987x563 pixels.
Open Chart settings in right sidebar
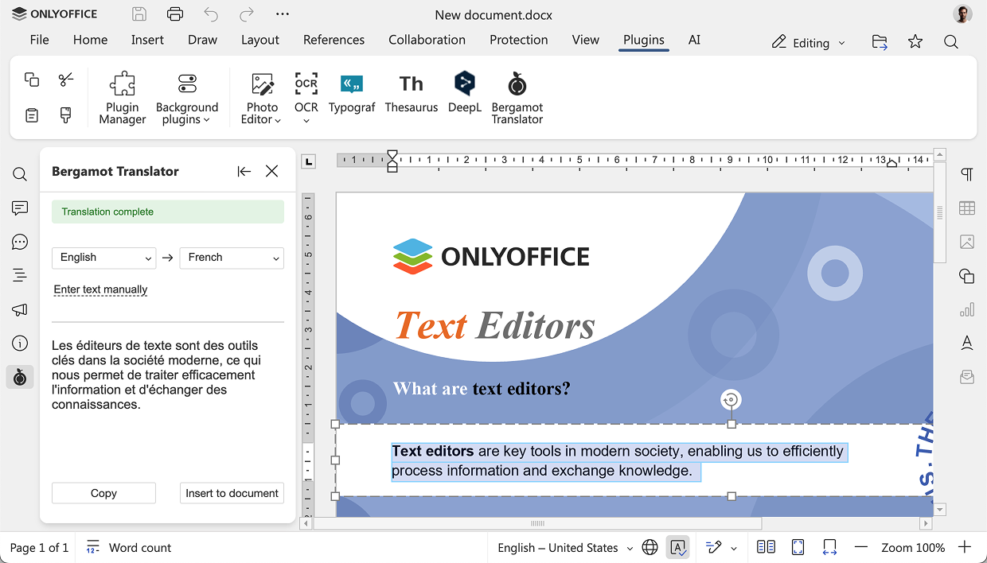[967, 309]
